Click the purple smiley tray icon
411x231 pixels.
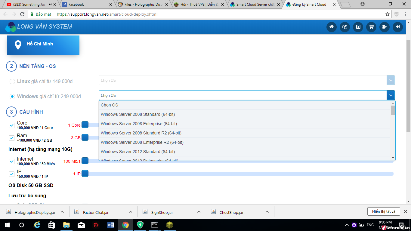click(354, 225)
